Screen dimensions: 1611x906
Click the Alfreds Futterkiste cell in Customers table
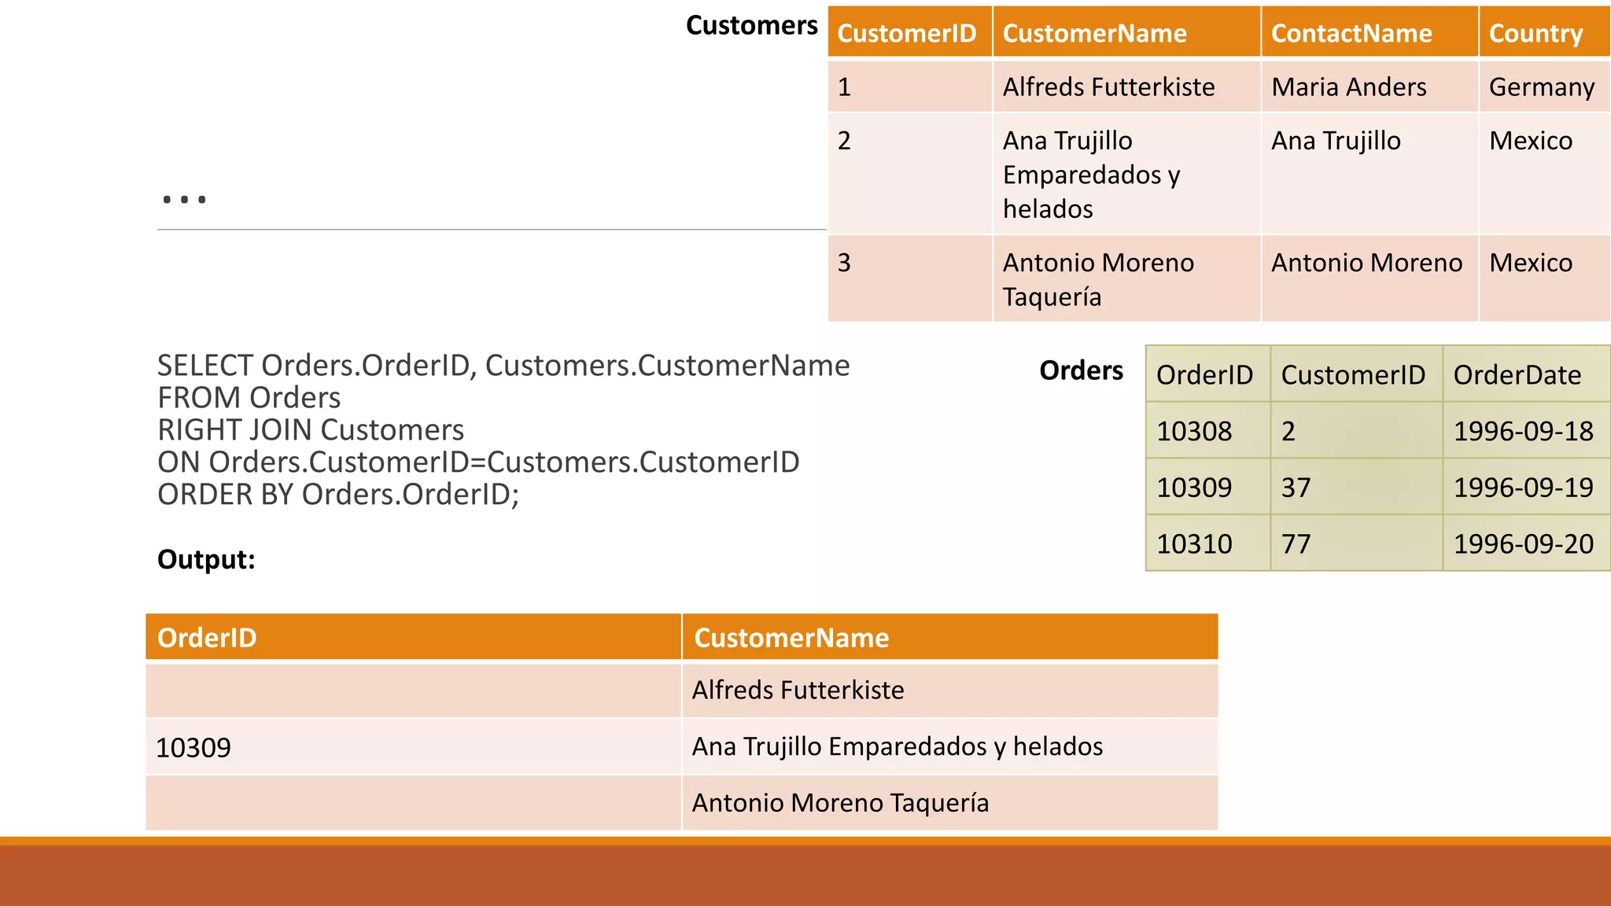(x=1126, y=87)
